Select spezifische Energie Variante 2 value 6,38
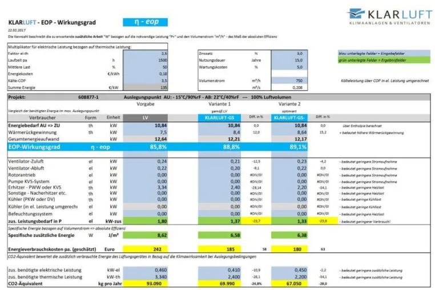The height and width of the screenshot is (290, 435). [x=289, y=235]
